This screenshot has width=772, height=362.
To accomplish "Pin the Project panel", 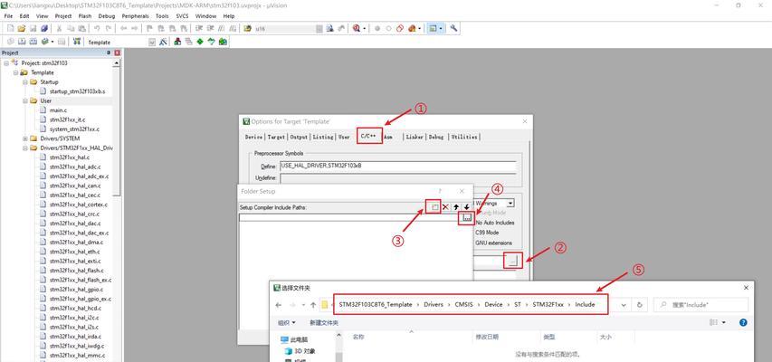I will click(x=109, y=52).
